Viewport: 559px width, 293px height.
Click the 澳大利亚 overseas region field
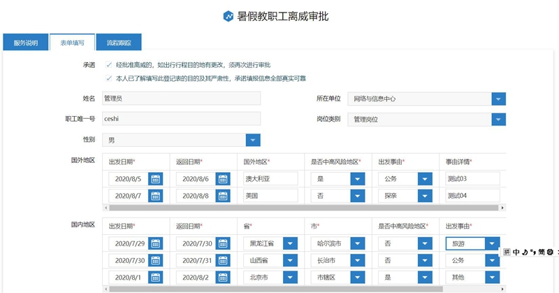(x=269, y=179)
